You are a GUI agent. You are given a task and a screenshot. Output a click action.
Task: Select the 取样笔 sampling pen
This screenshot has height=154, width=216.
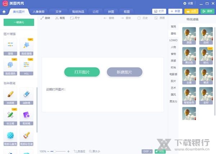coord(26,117)
